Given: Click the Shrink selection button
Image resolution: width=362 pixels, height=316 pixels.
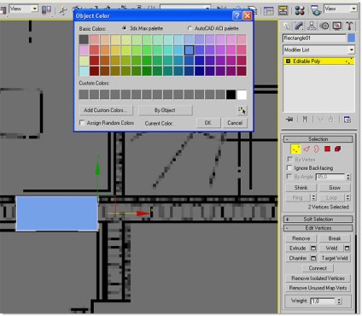Looking at the screenshot, I should (x=301, y=188).
